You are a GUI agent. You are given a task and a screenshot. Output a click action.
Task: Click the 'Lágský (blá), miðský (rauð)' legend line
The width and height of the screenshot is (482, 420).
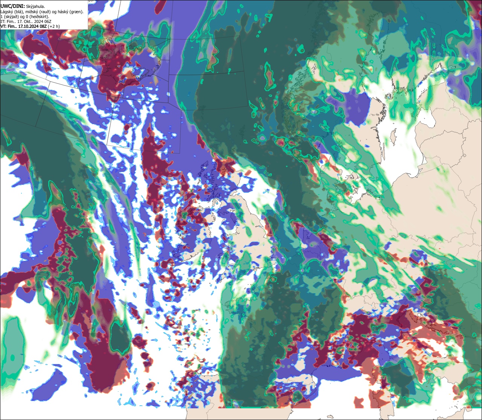coord(42,12)
